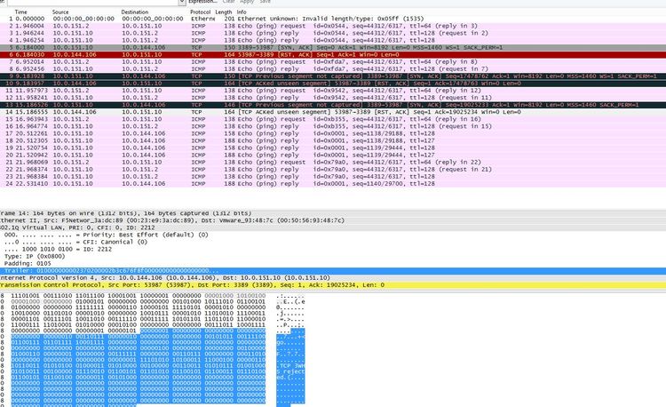Viewport: 666px width, 407px height.
Task: Select packet 21 ping request id=0x79a0
Action: [333, 163]
